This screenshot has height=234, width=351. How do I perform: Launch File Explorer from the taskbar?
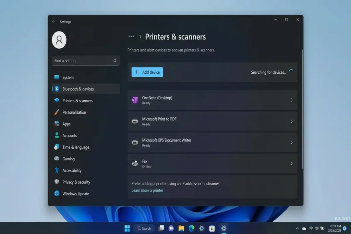pyautogui.click(x=181, y=229)
